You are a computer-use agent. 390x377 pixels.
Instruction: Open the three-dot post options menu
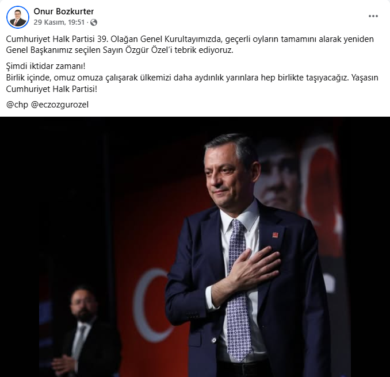(373, 16)
